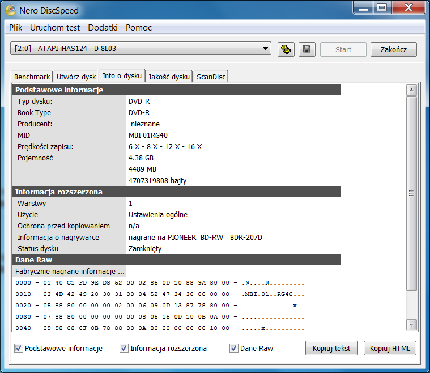Click the hex row starting with 0010
This screenshot has width=430, height=373.
tap(160, 294)
